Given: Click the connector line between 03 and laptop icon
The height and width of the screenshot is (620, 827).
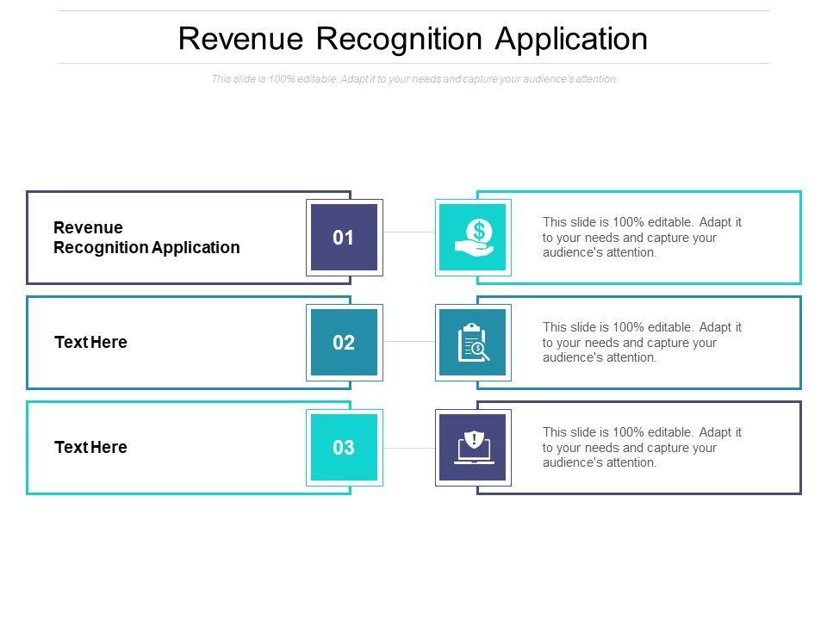Looking at the screenshot, I should click(x=408, y=448).
